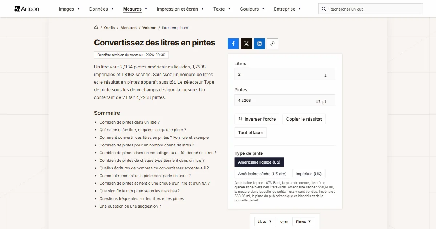Select Américaine sèche (US dry) pint type
Screen dimensions: 436x229
click(x=262, y=174)
